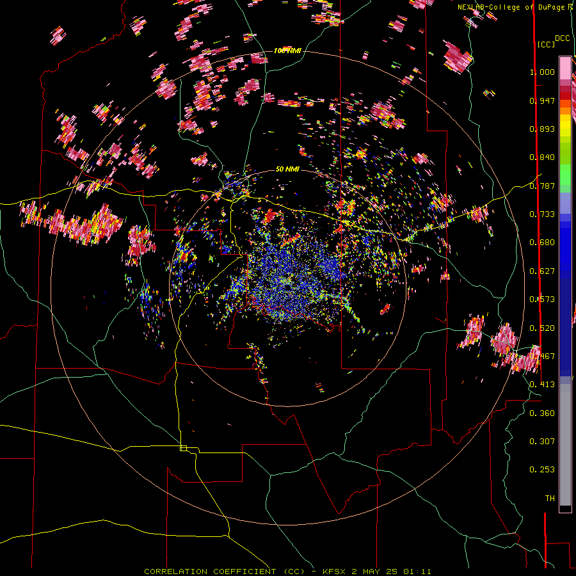Select the 0.307 scale value
This screenshot has height=576, width=576.
pos(542,442)
